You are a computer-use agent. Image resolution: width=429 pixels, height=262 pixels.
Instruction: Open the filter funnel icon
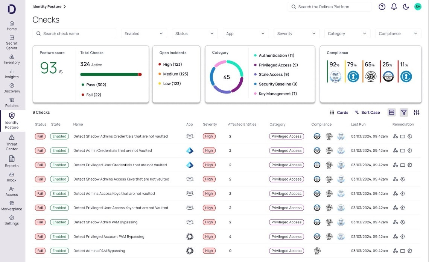coord(404,112)
